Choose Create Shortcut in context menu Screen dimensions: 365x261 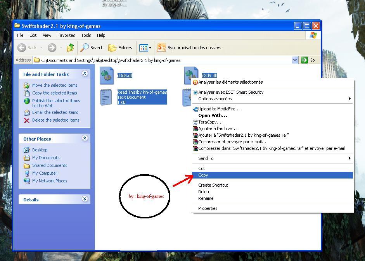click(272, 185)
